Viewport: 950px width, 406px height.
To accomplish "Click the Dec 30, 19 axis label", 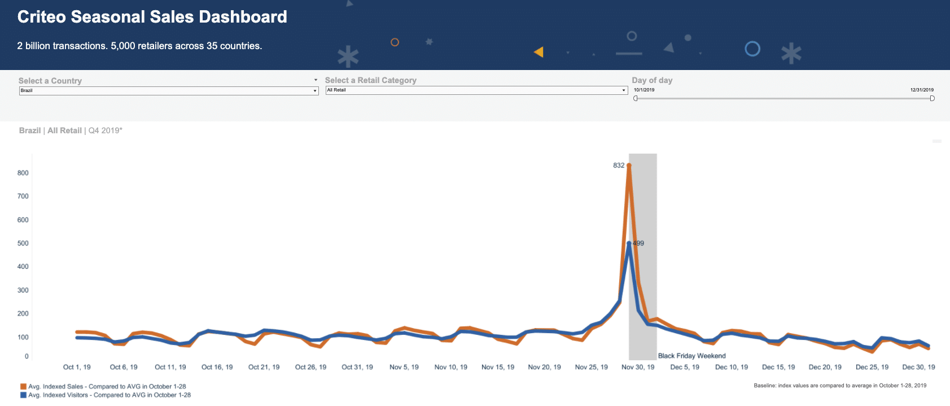I will [918, 367].
